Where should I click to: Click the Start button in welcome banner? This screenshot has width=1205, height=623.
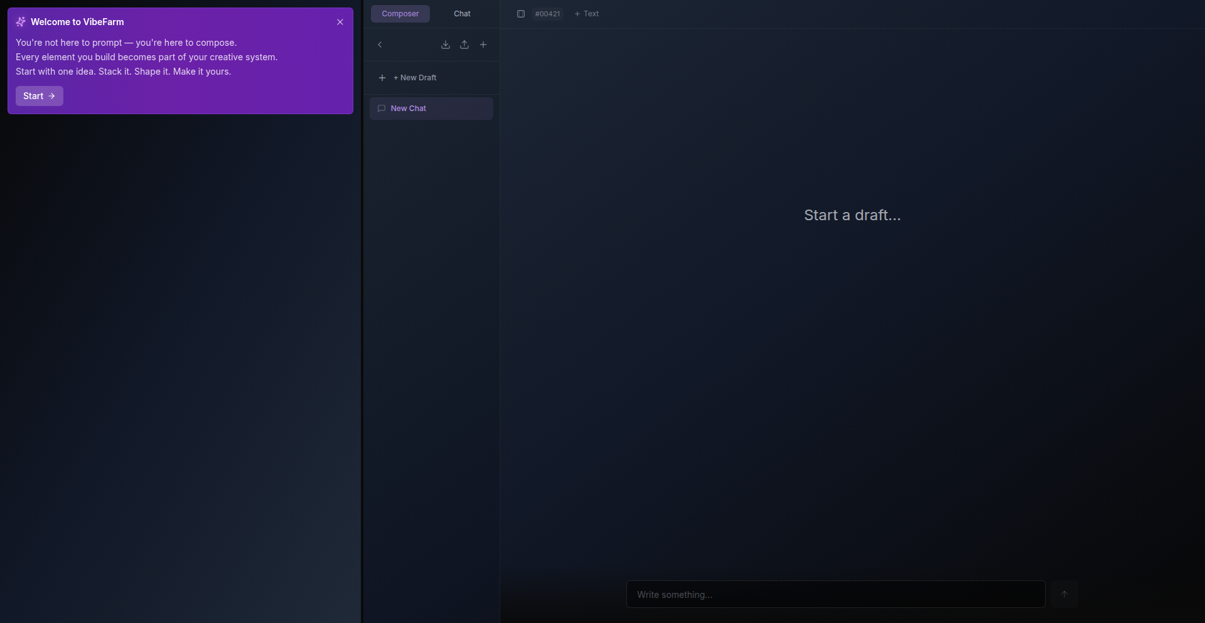point(40,96)
